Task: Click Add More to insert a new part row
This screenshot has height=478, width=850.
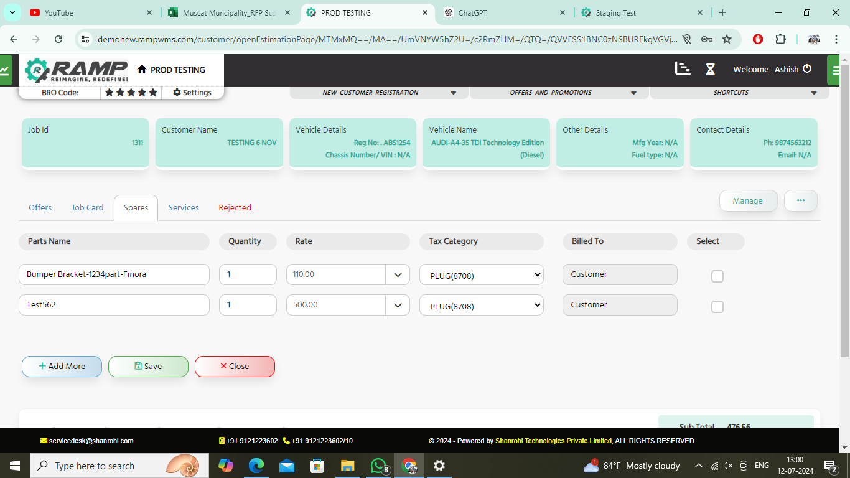Action: [x=62, y=367]
